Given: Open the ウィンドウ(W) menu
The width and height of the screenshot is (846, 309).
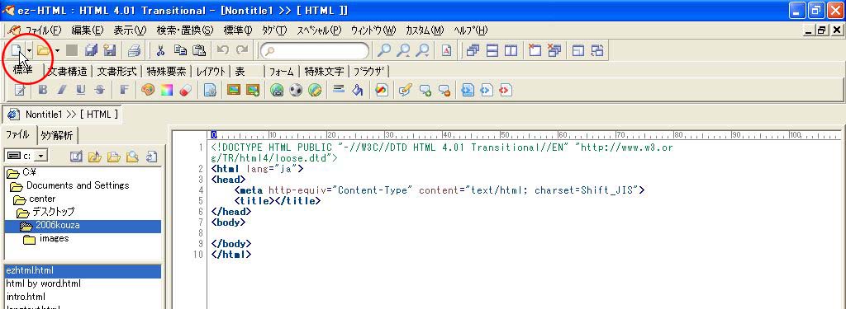Looking at the screenshot, I should click(x=373, y=30).
